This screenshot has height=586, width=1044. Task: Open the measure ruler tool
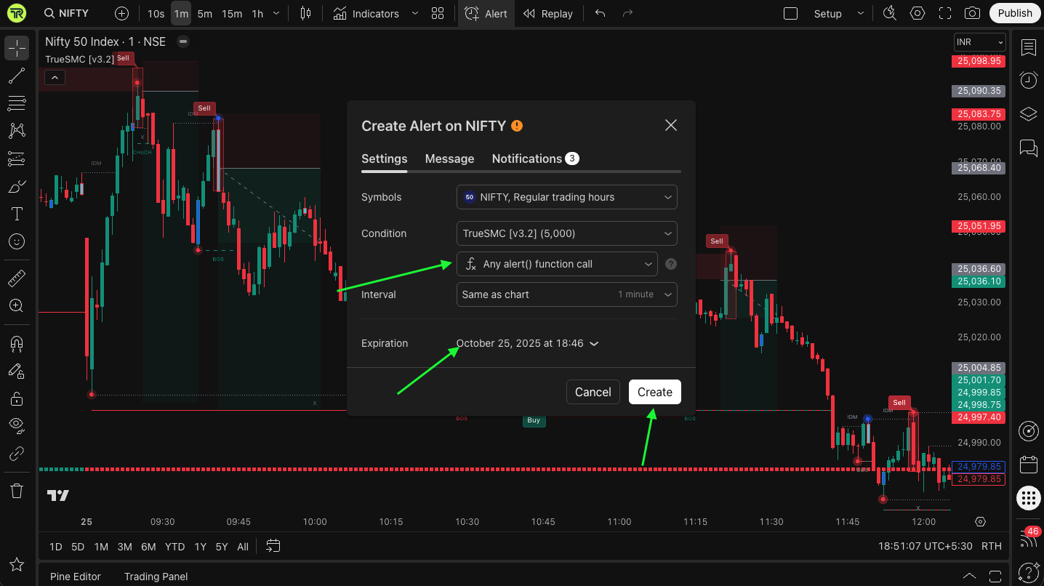coord(17,278)
